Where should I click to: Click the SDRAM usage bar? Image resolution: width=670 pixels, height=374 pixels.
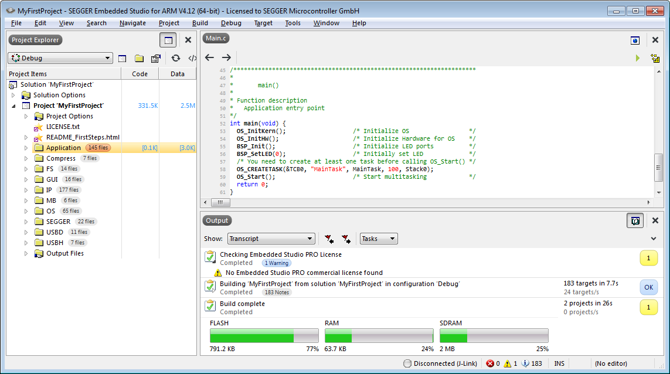[x=494, y=335]
